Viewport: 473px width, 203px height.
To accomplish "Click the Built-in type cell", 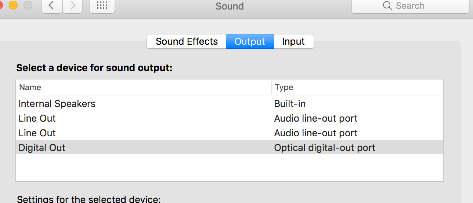I will tap(290, 104).
